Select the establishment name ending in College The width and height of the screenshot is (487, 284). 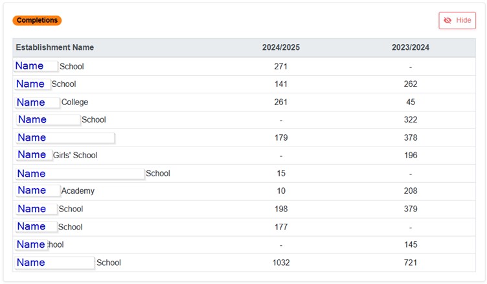pyautogui.click(x=74, y=102)
